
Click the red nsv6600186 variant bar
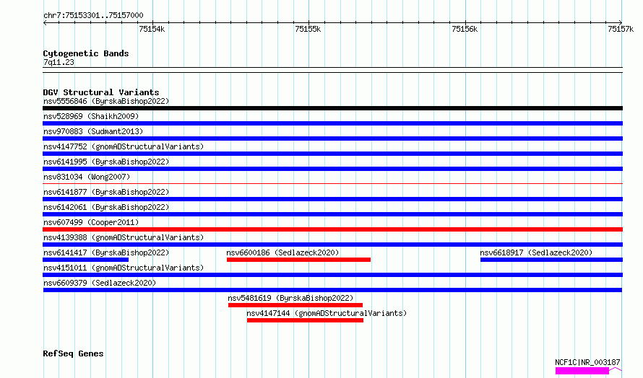[x=298, y=260]
